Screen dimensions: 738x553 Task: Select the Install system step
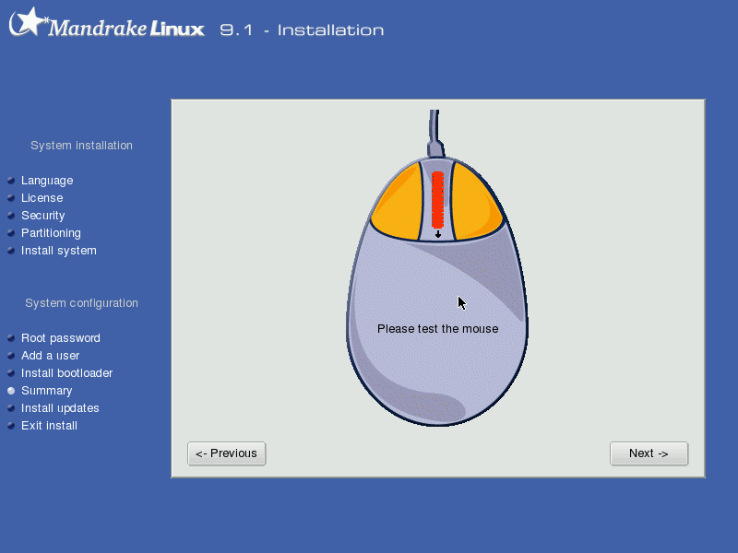point(59,251)
